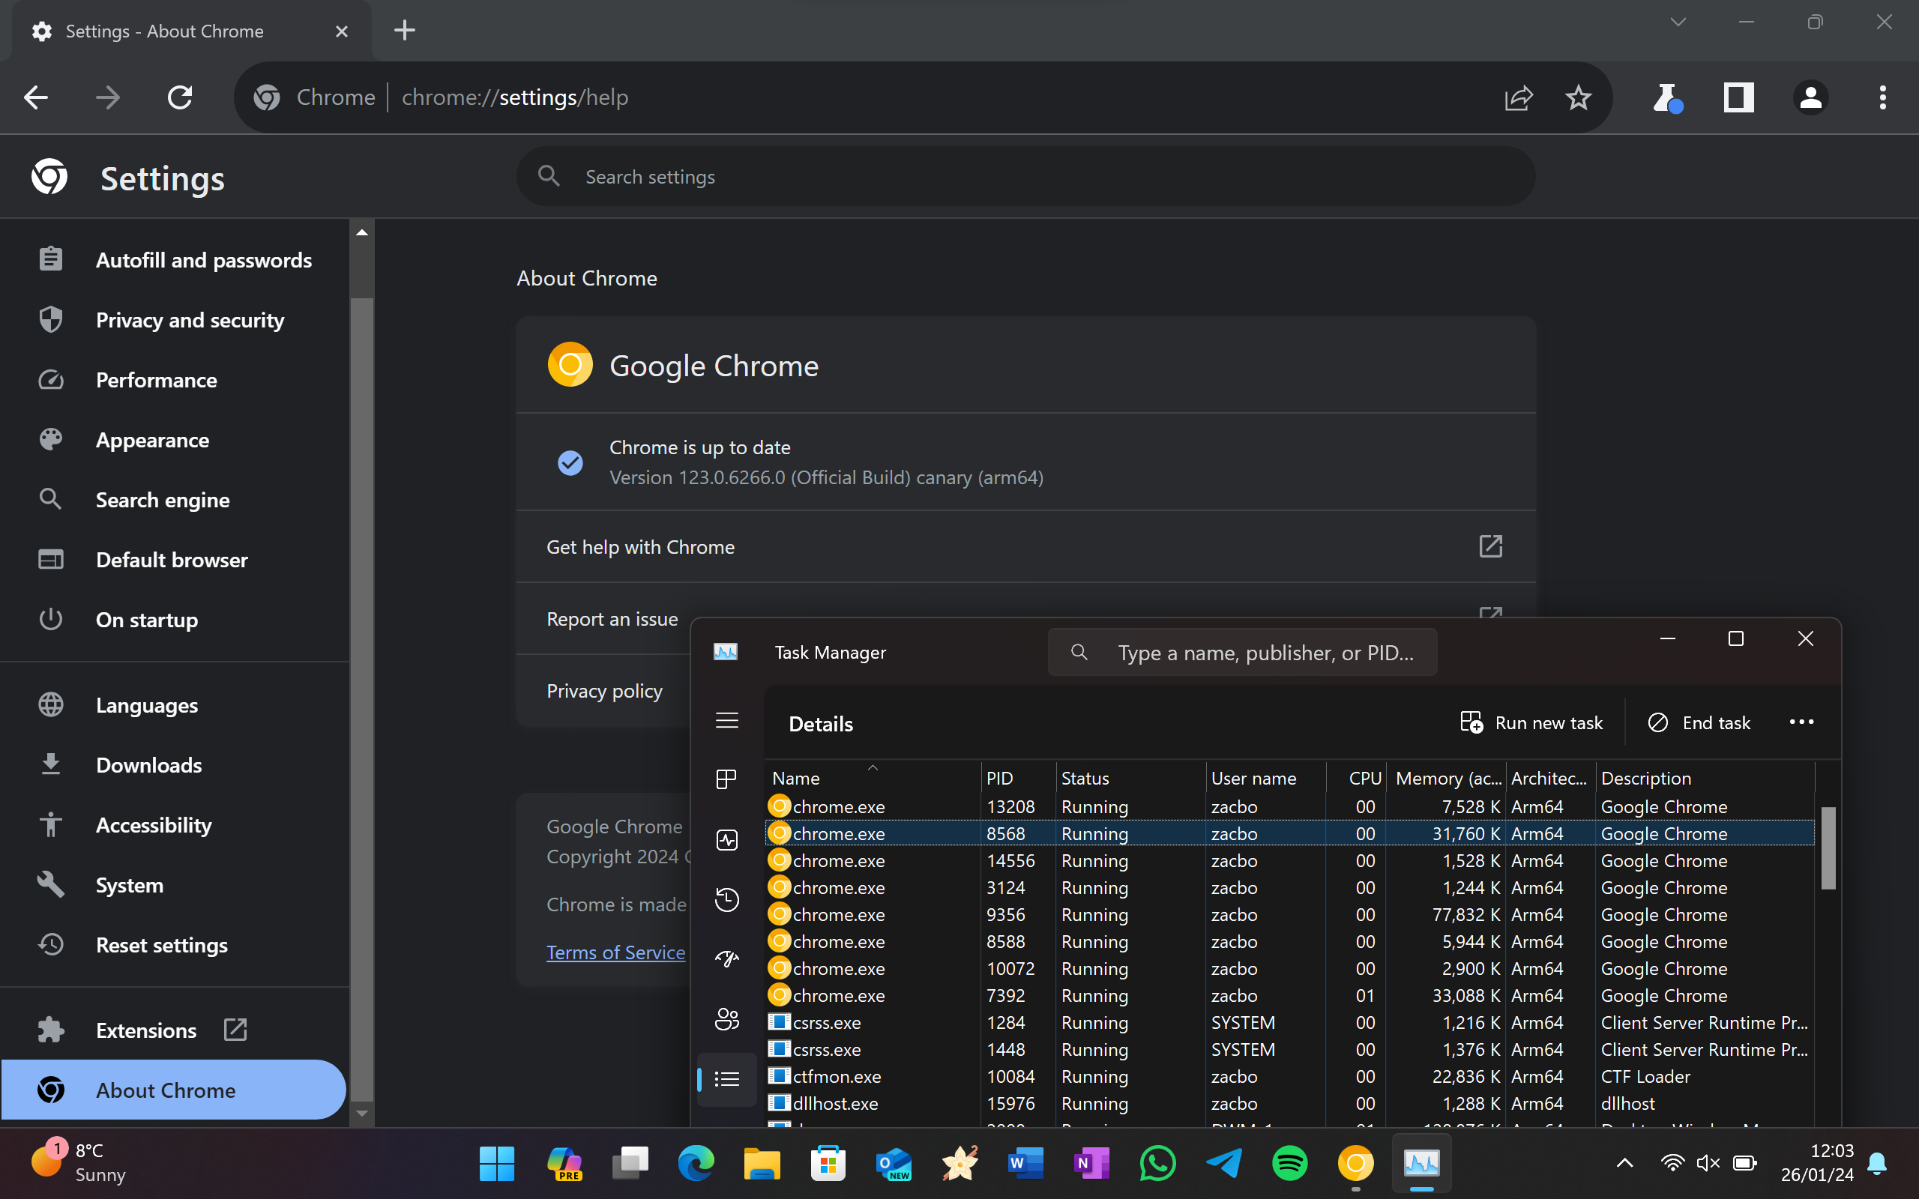This screenshot has height=1199, width=1919.
Task: View Startup apps in Task Manager sidebar
Action: pos(726,958)
